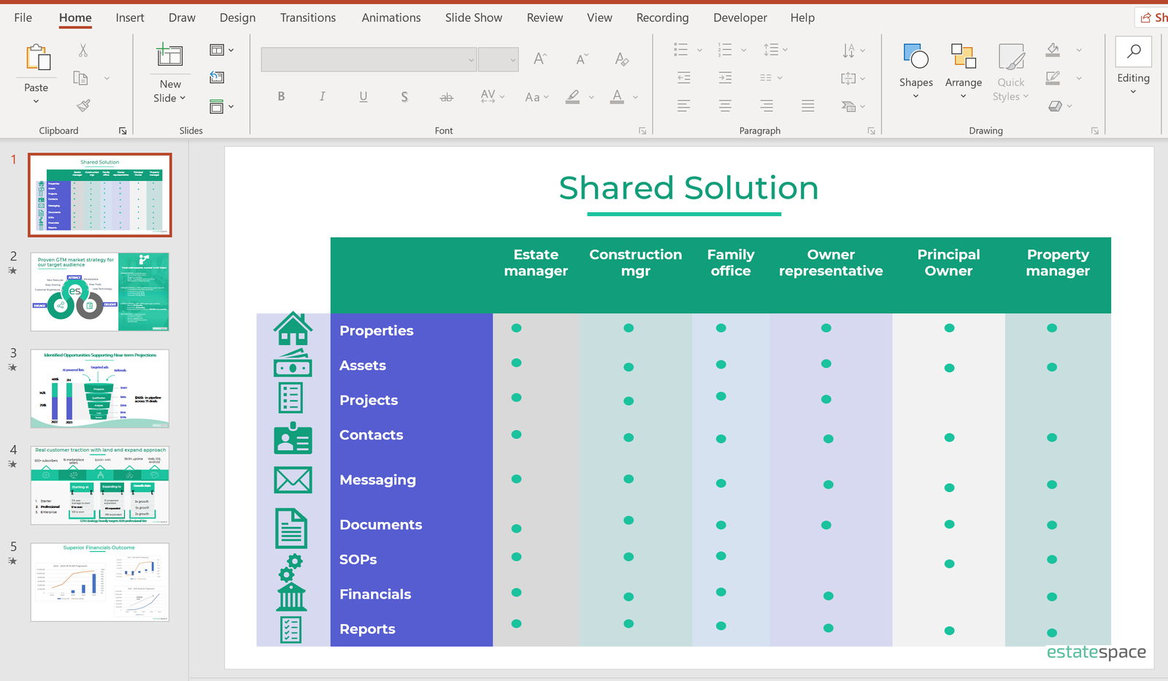Click the Paste clipboard icon
The width and height of the screenshot is (1168, 681).
[36, 58]
